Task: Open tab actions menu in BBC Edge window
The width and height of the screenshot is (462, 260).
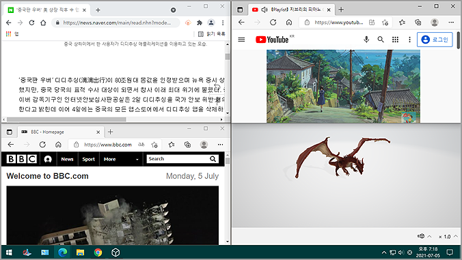Action: pos(10,132)
